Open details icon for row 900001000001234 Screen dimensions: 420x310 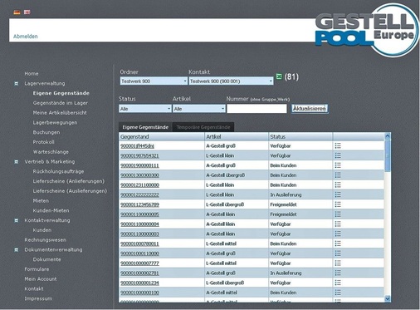tap(338, 283)
